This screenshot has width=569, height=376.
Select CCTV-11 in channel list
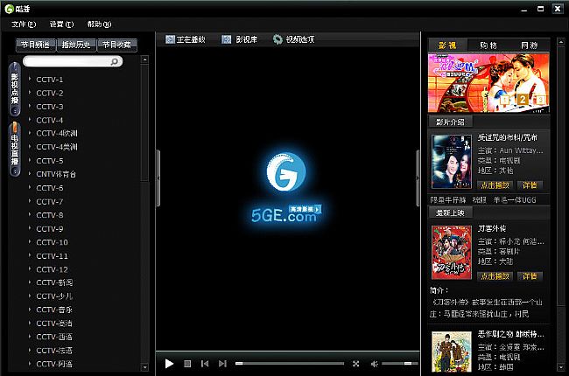[x=52, y=256]
